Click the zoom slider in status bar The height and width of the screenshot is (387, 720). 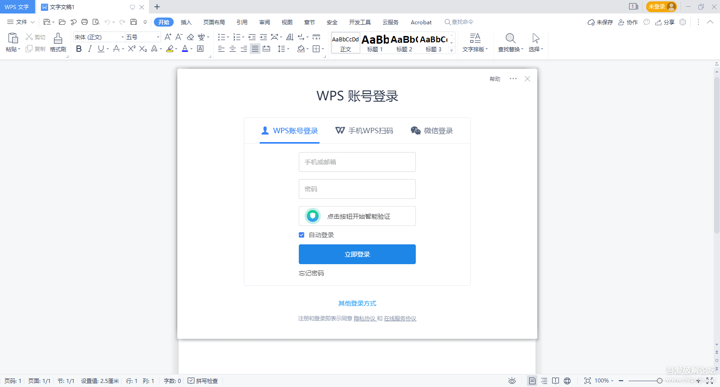659,381
